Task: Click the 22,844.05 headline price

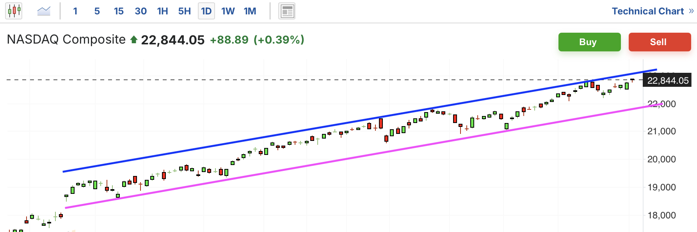Action: 173,40
